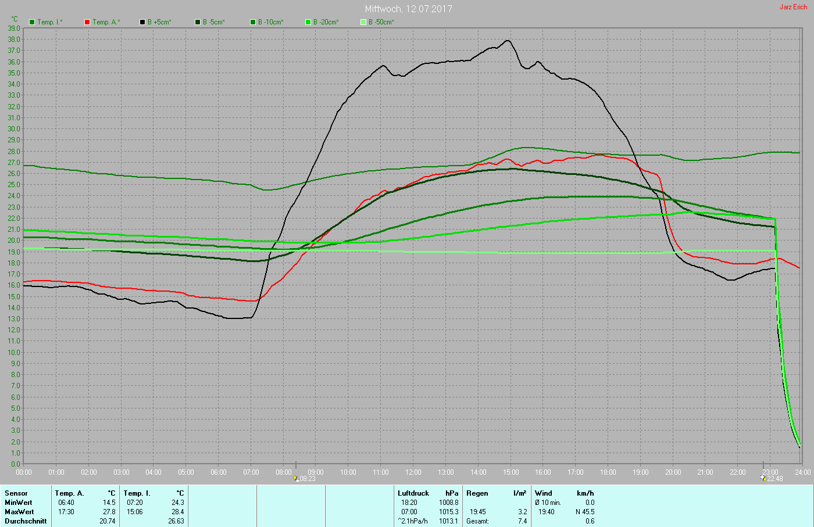Click the Wind column header
The image size is (814, 527).
tap(544, 493)
